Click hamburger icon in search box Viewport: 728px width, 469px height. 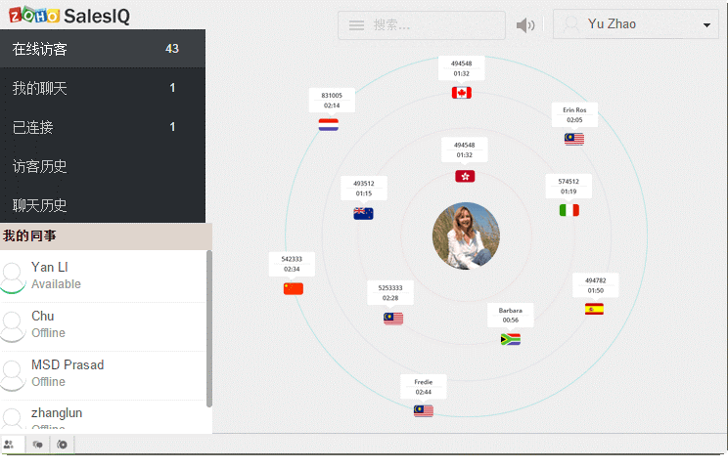356,25
